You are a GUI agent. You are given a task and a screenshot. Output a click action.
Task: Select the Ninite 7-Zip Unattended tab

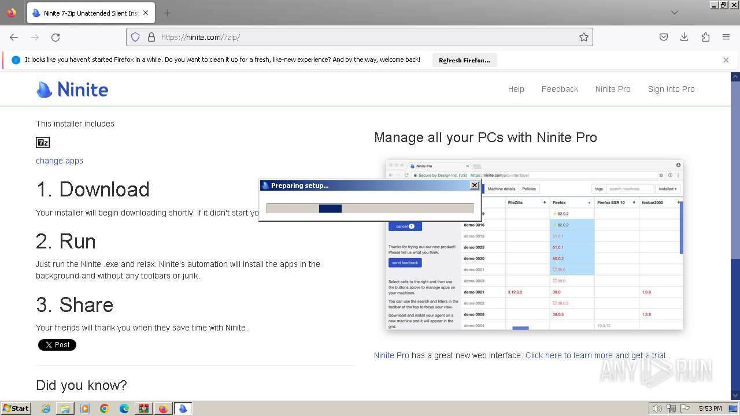click(90, 13)
